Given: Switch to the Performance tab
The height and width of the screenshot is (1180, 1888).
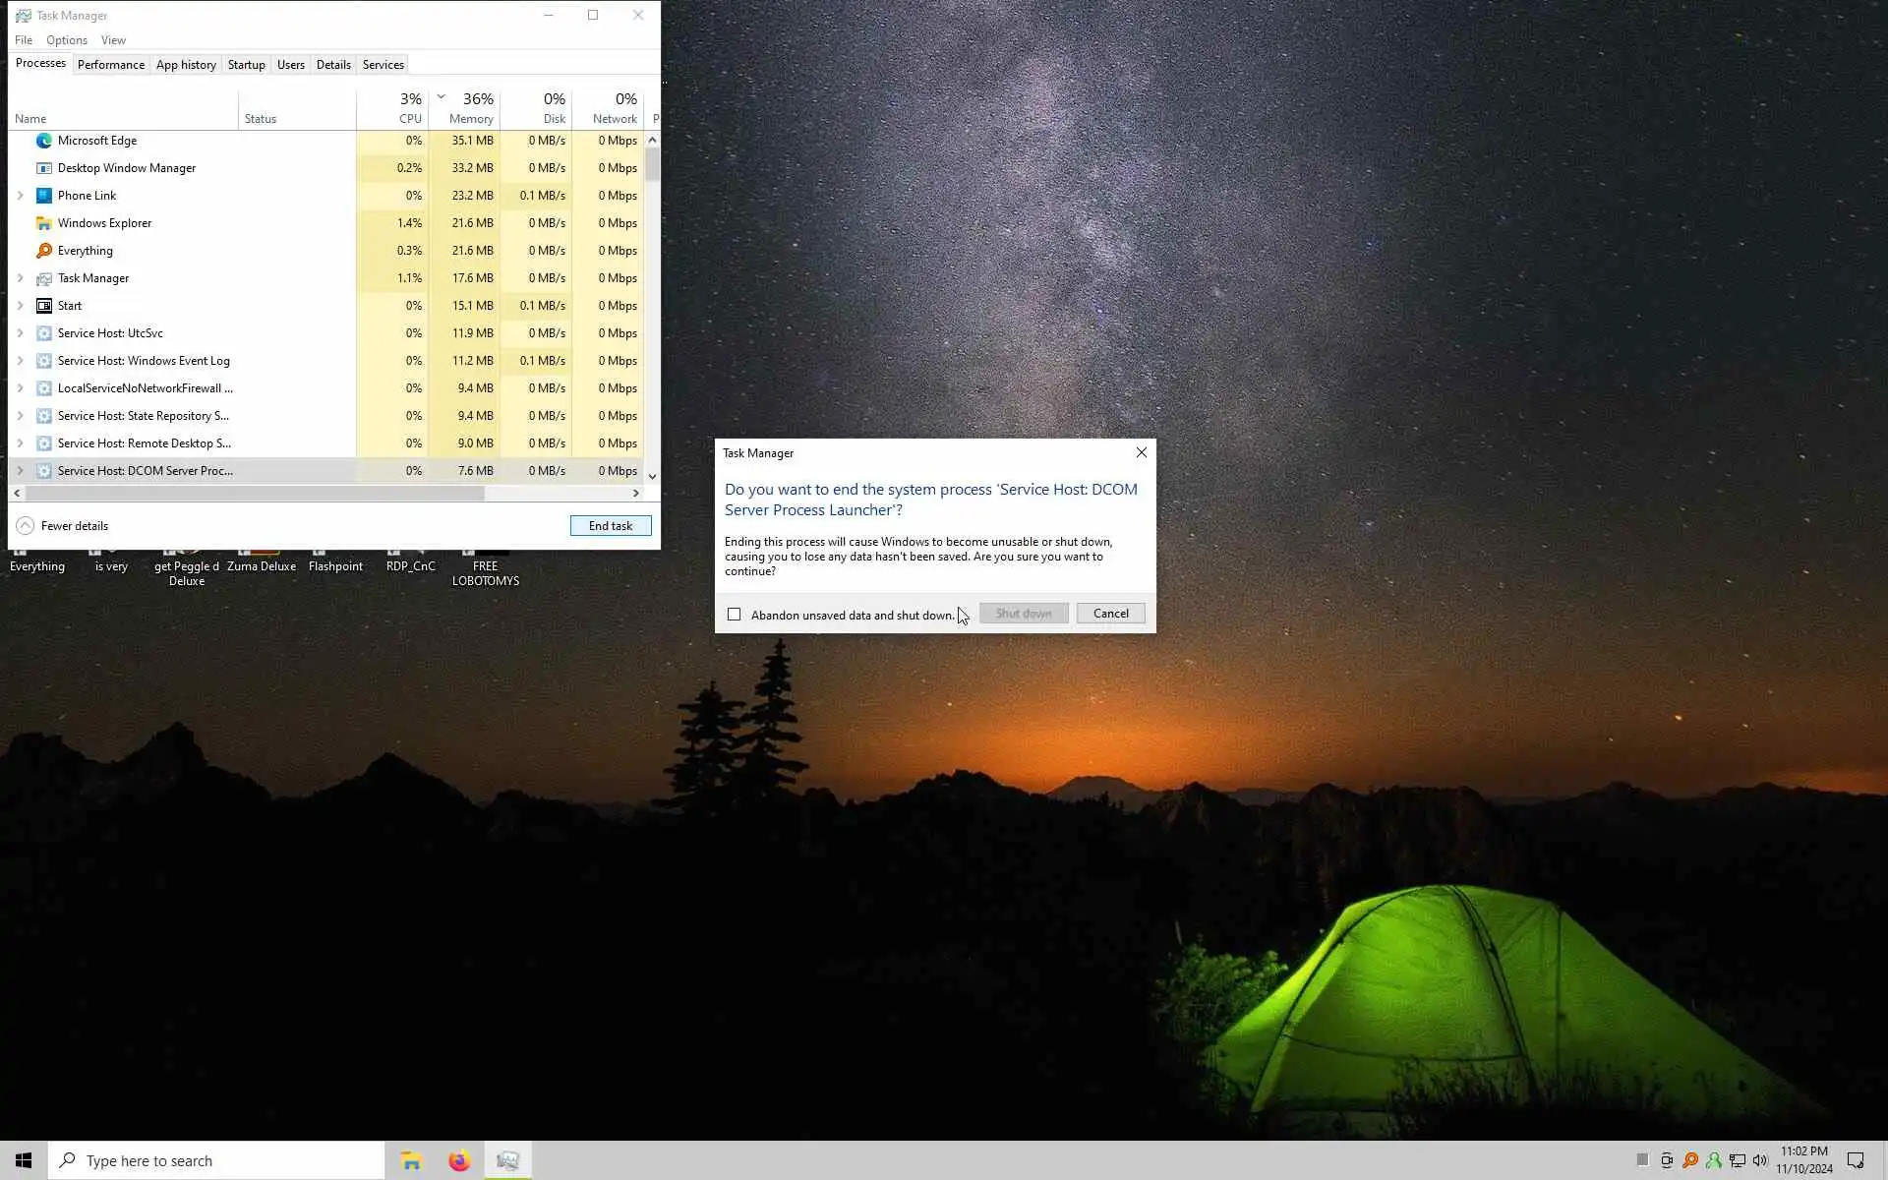Looking at the screenshot, I should [x=111, y=65].
